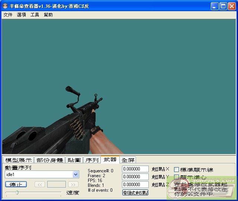238x201 pixels.
Task: Adjust the 速度 speed slider
Action: [17, 192]
